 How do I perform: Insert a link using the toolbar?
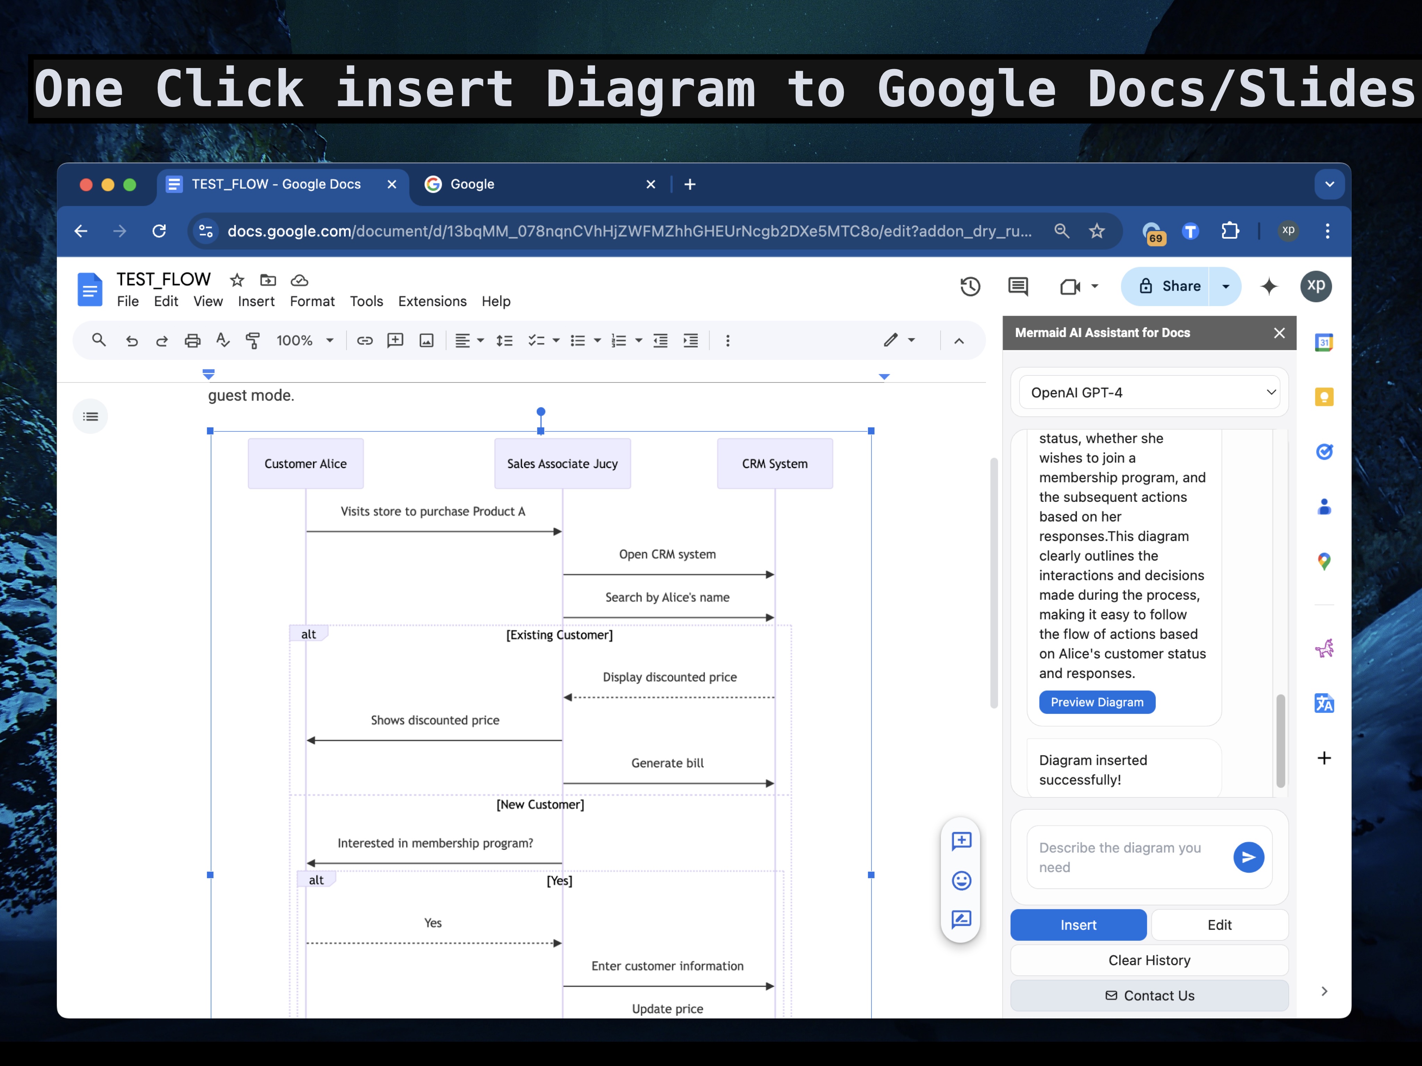(x=365, y=340)
